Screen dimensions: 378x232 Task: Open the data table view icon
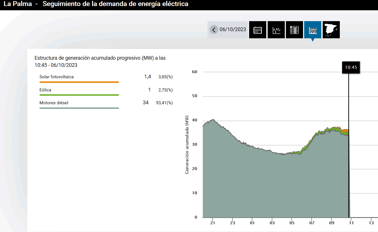(294, 30)
